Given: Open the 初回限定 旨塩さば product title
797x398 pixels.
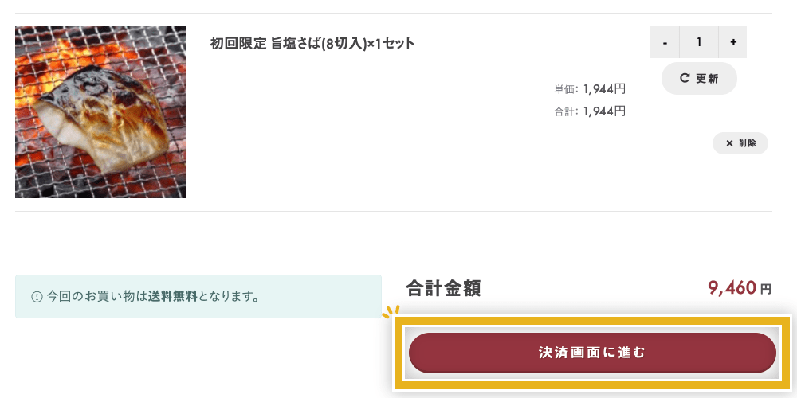Looking at the screenshot, I should 312,43.
